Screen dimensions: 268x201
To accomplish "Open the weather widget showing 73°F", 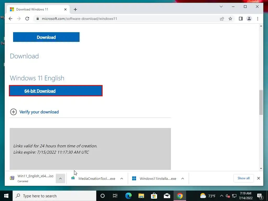I will (208, 196).
